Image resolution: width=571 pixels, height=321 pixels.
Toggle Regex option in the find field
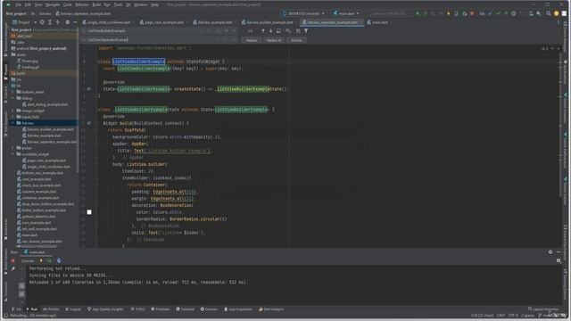point(234,31)
